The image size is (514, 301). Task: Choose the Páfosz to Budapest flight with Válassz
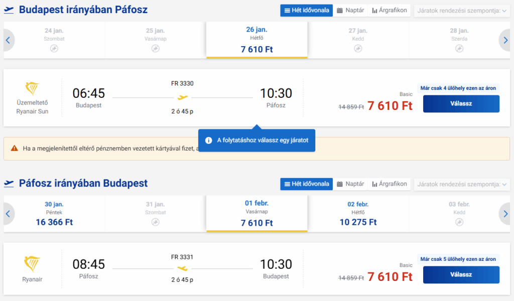tap(461, 274)
